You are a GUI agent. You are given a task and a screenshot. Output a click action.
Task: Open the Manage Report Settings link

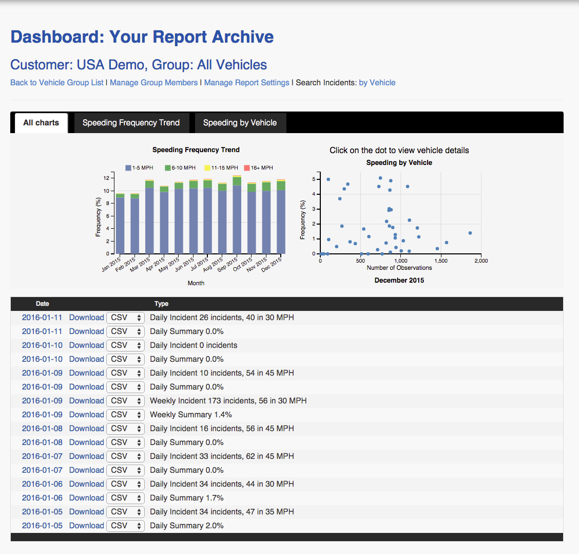point(246,83)
